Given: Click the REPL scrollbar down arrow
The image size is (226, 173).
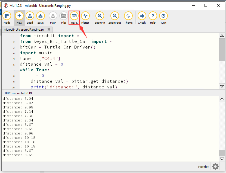Looking at the screenshot, I should [x=222, y=159].
